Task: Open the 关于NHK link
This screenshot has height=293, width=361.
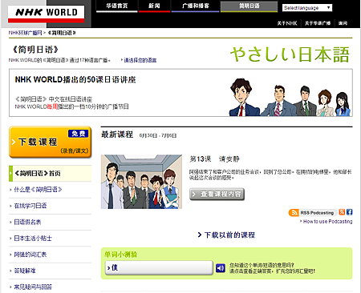Action: (x=287, y=23)
